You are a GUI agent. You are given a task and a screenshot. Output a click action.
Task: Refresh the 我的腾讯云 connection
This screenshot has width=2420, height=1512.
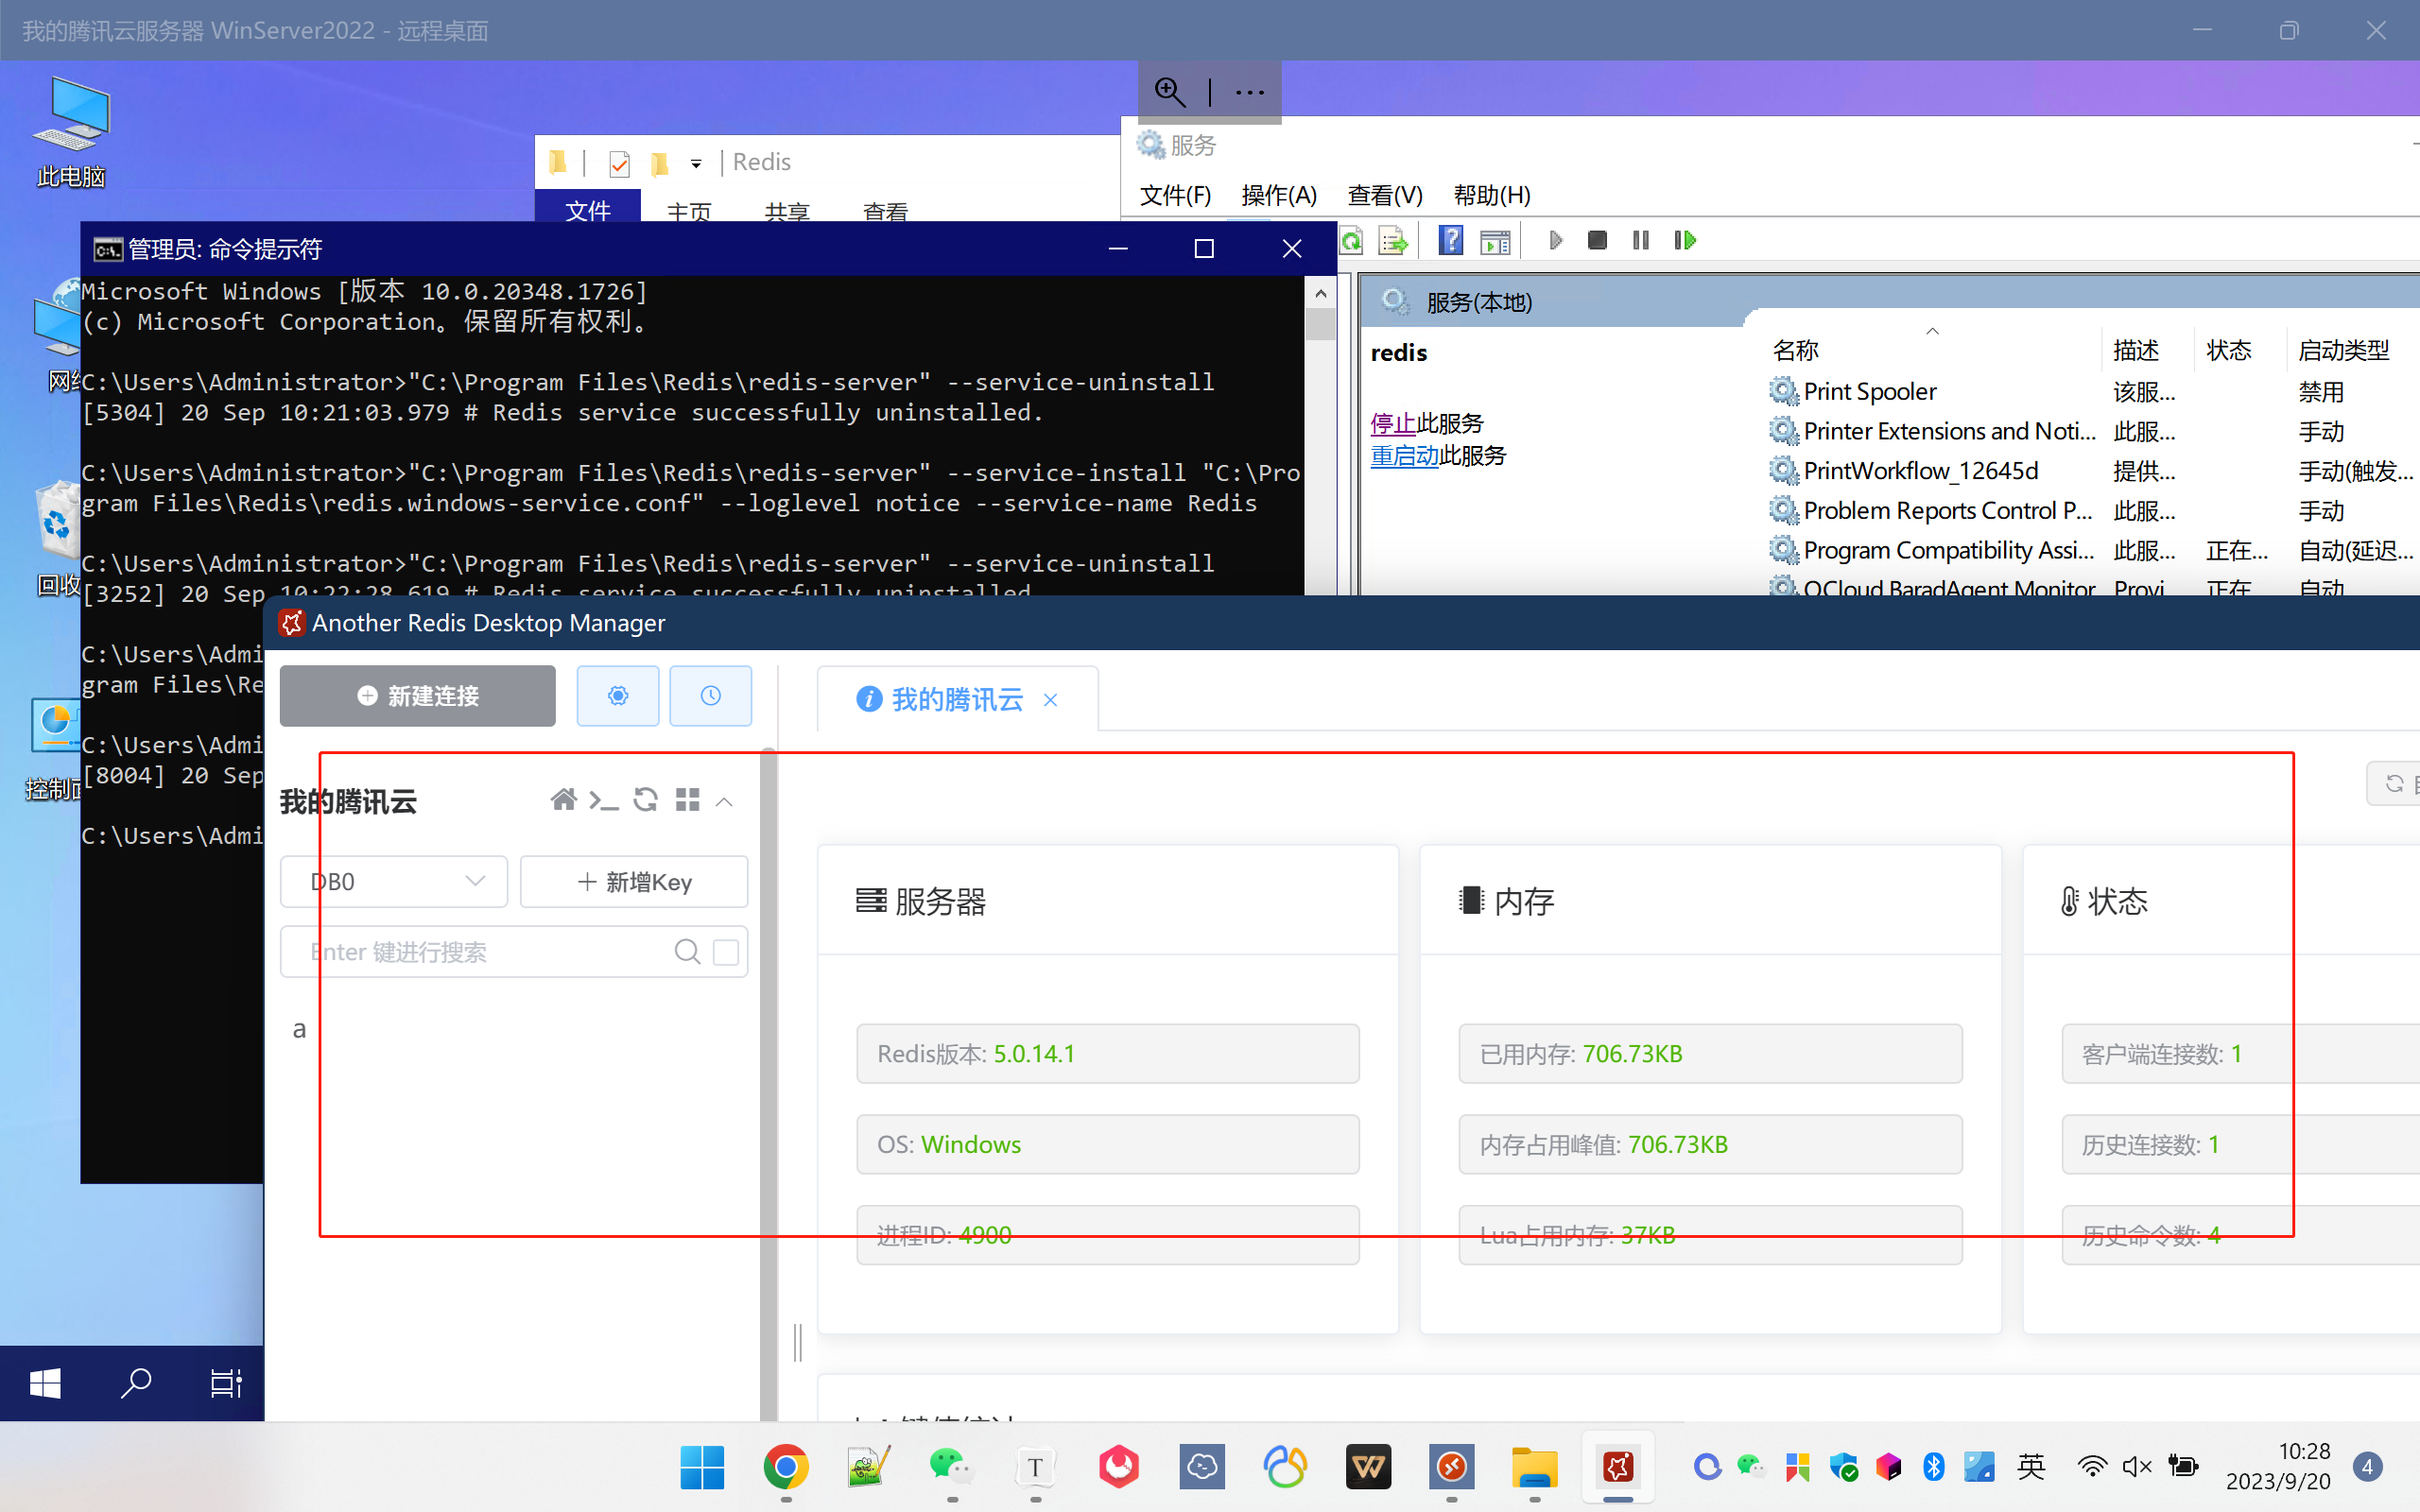(646, 800)
